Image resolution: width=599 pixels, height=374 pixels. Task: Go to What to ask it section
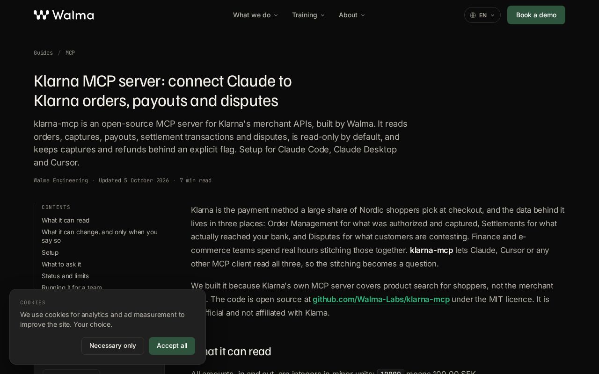[x=61, y=264]
